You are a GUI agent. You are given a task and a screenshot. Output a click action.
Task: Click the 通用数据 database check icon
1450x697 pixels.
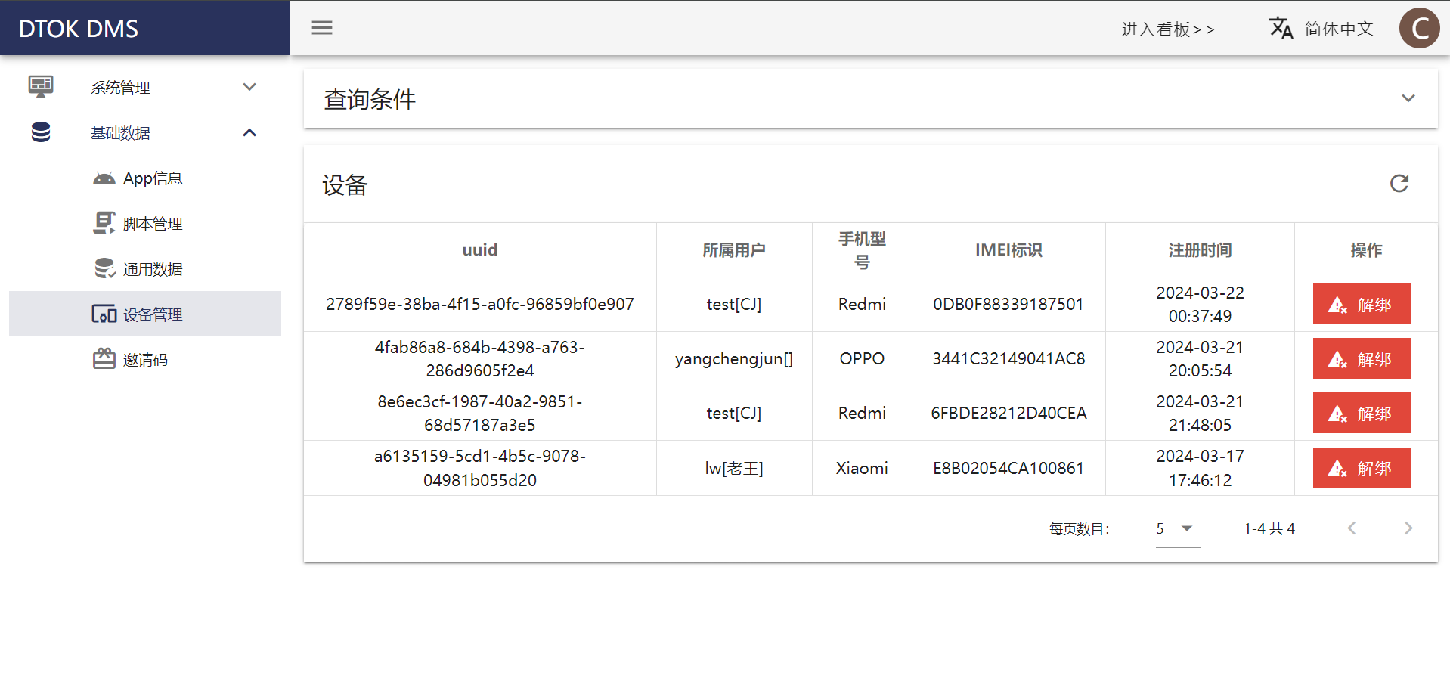coord(104,268)
